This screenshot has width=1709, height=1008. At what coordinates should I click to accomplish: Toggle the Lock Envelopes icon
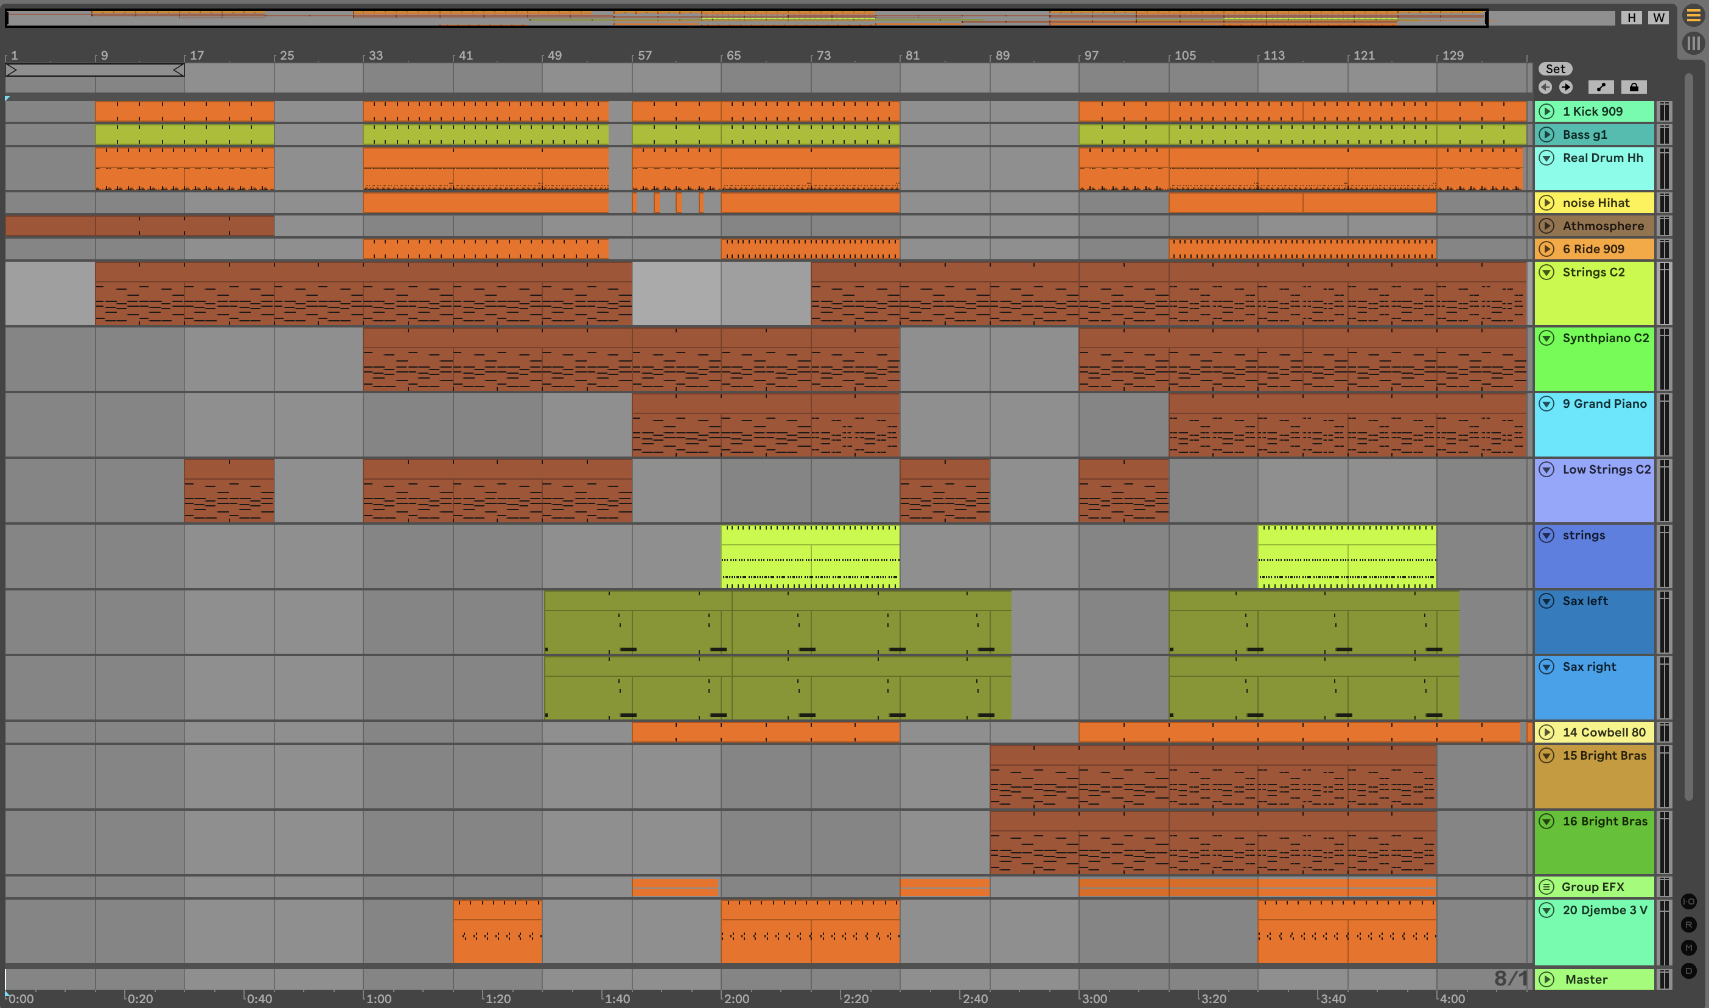1633,87
